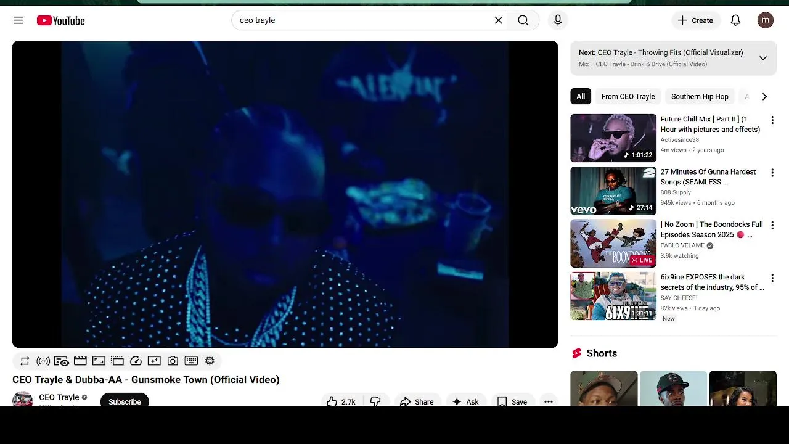Click the Shorts section heading

(602, 353)
